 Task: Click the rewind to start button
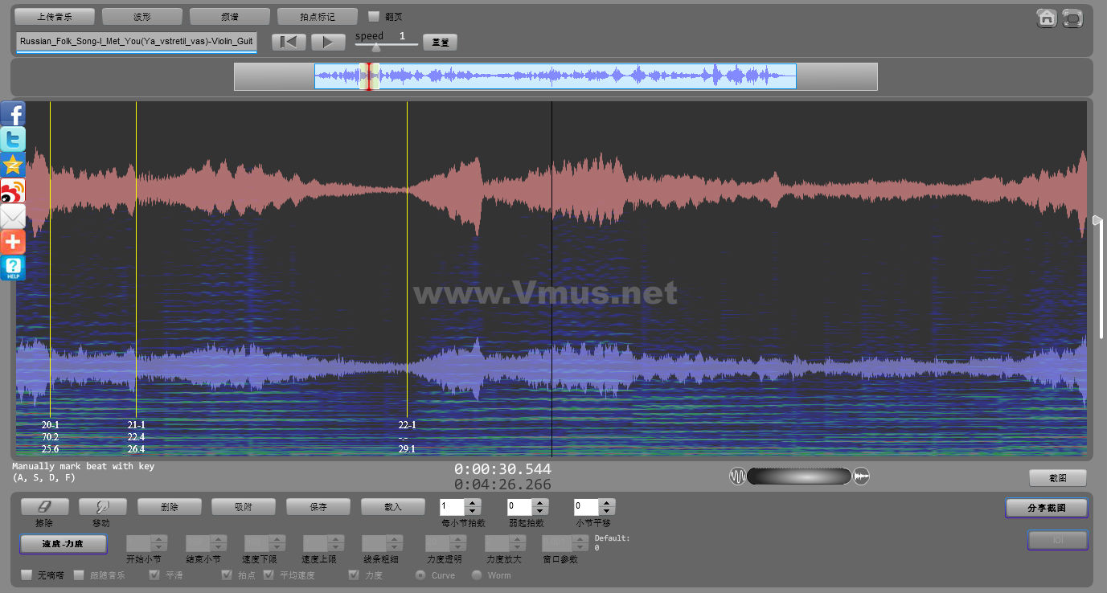[289, 42]
